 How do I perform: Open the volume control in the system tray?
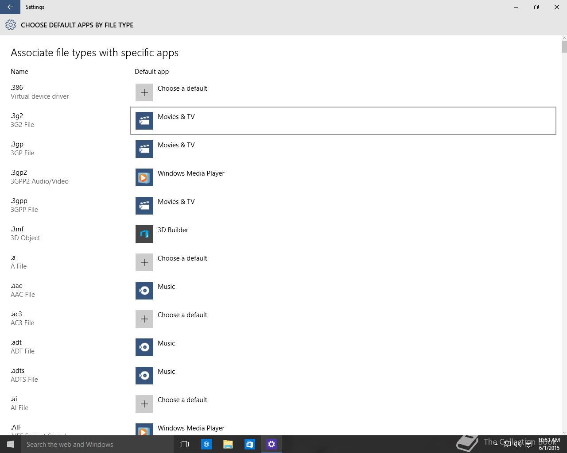coord(517,444)
